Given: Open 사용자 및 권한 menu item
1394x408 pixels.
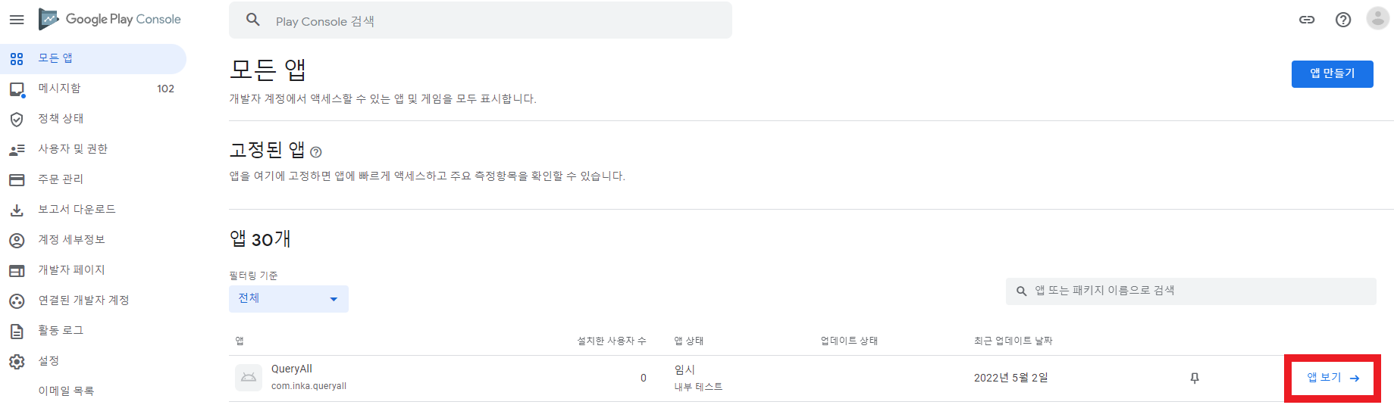Looking at the screenshot, I should [73, 149].
